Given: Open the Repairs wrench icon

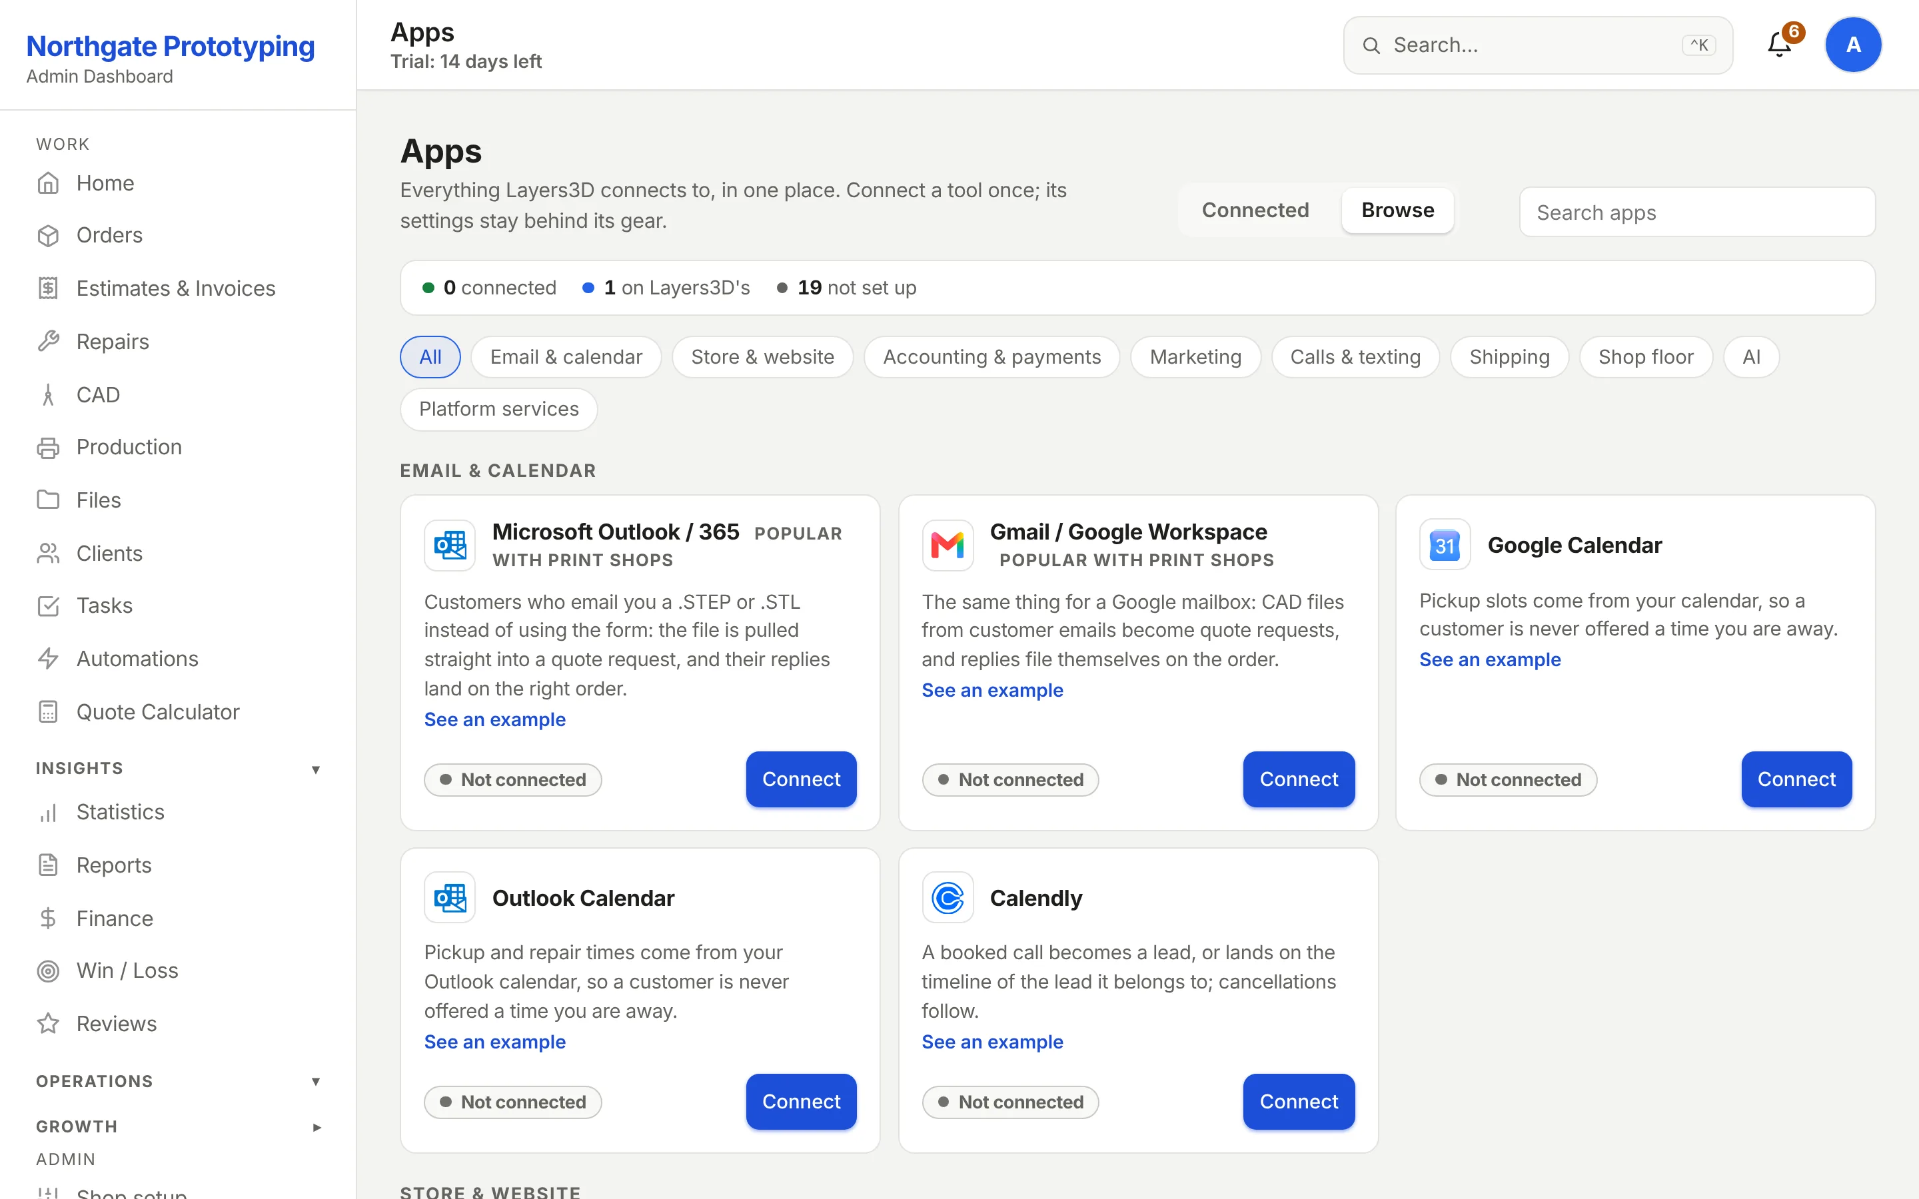Looking at the screenshot, I should [x=49, y=342].
